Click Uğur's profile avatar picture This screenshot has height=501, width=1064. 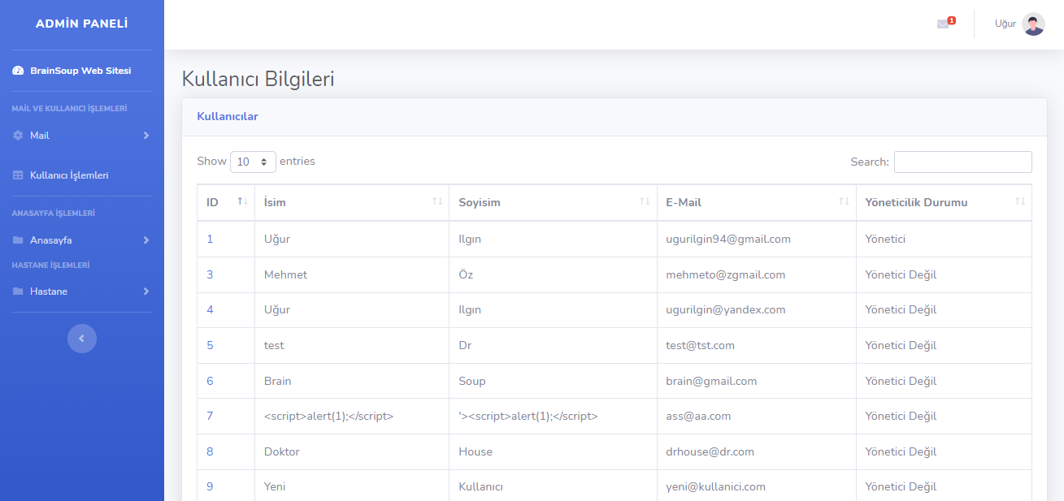pyautogui.click(x=1033, y=24)
